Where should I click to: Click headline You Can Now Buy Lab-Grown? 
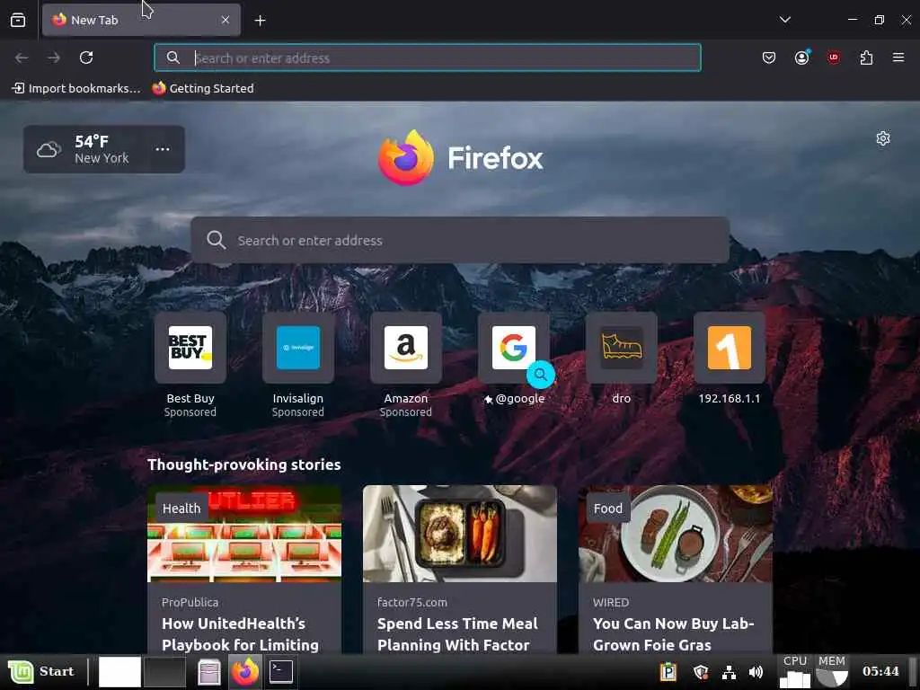point(674,633)
